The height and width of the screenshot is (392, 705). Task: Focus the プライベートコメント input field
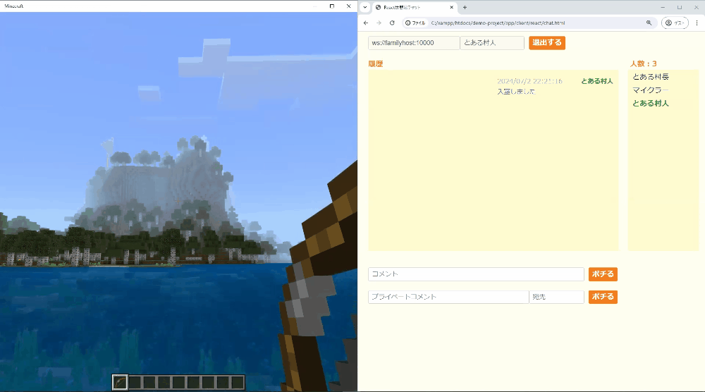[448, 298]
